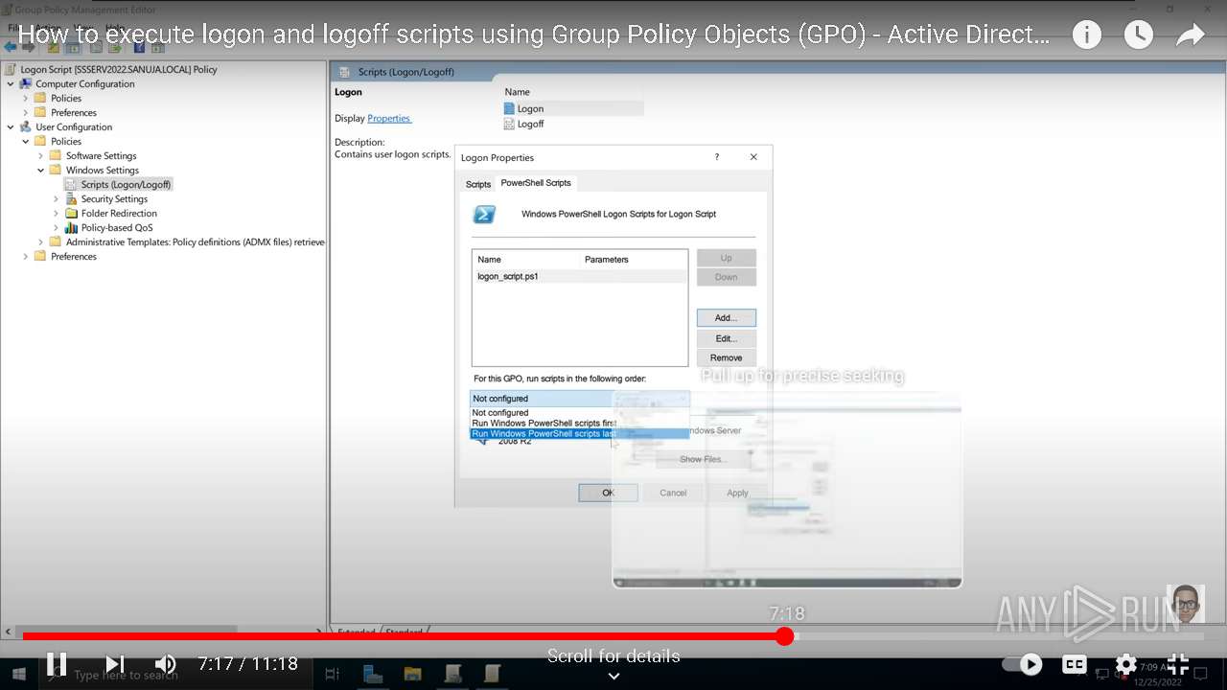Collapse the Windows Settings node
Viewport: 1227px width, 690px height.
41,170
